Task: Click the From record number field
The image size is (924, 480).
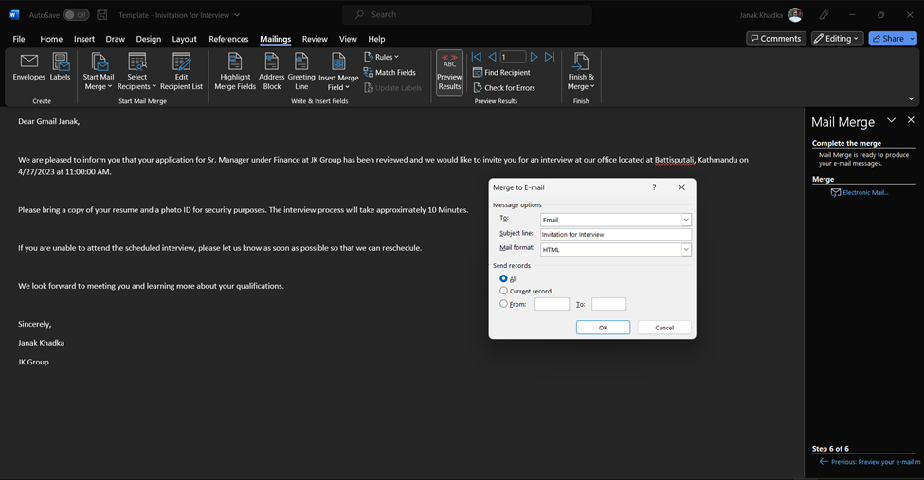Action: (552, 304)
